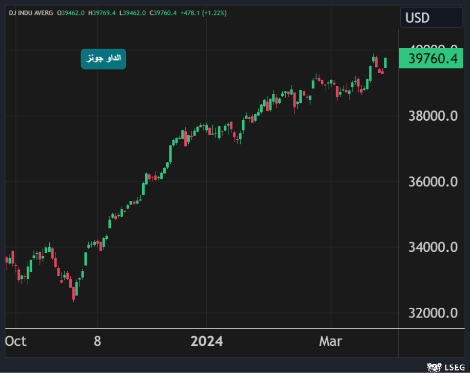Click the 32000.0 price axis label

433,313
